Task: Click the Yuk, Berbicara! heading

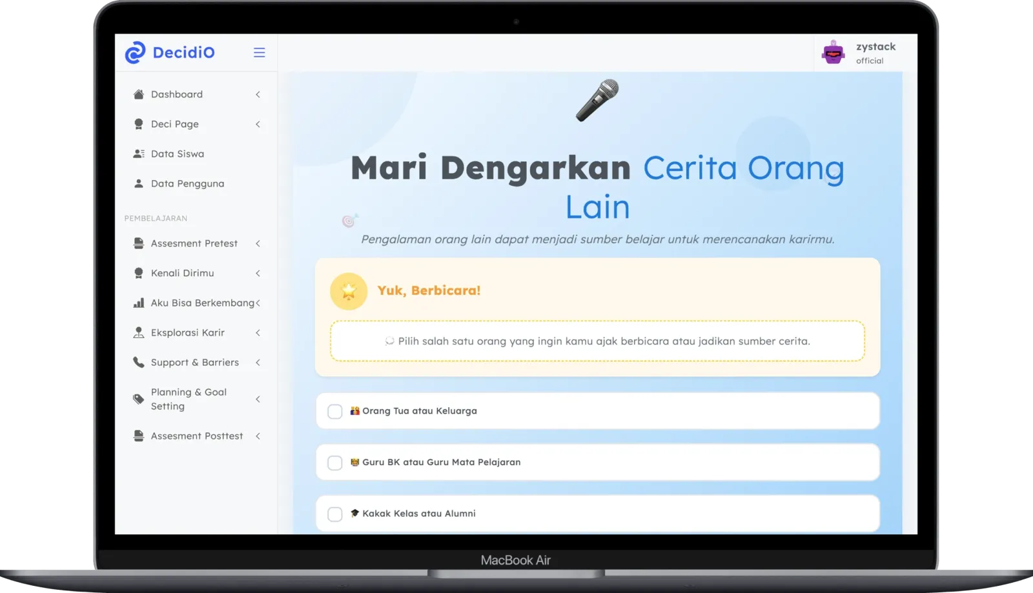Action: coord(429,290)
